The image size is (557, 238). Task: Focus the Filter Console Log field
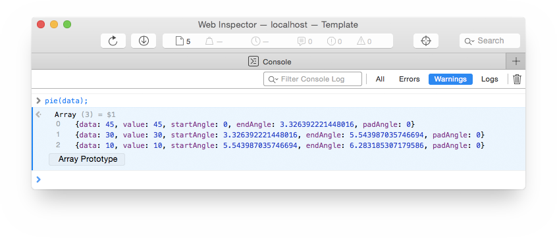click(x=313, y=79)
